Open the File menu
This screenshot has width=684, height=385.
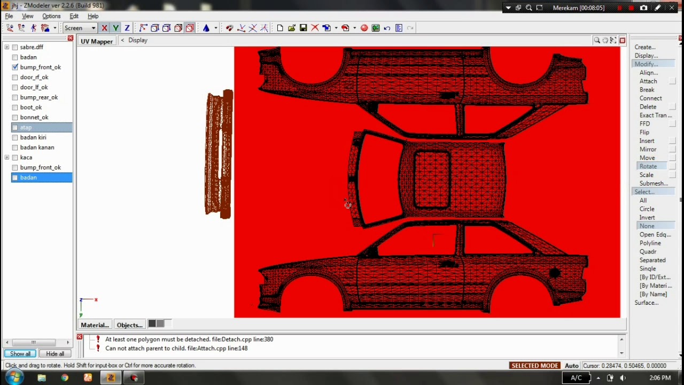click(x=9, y=16)
